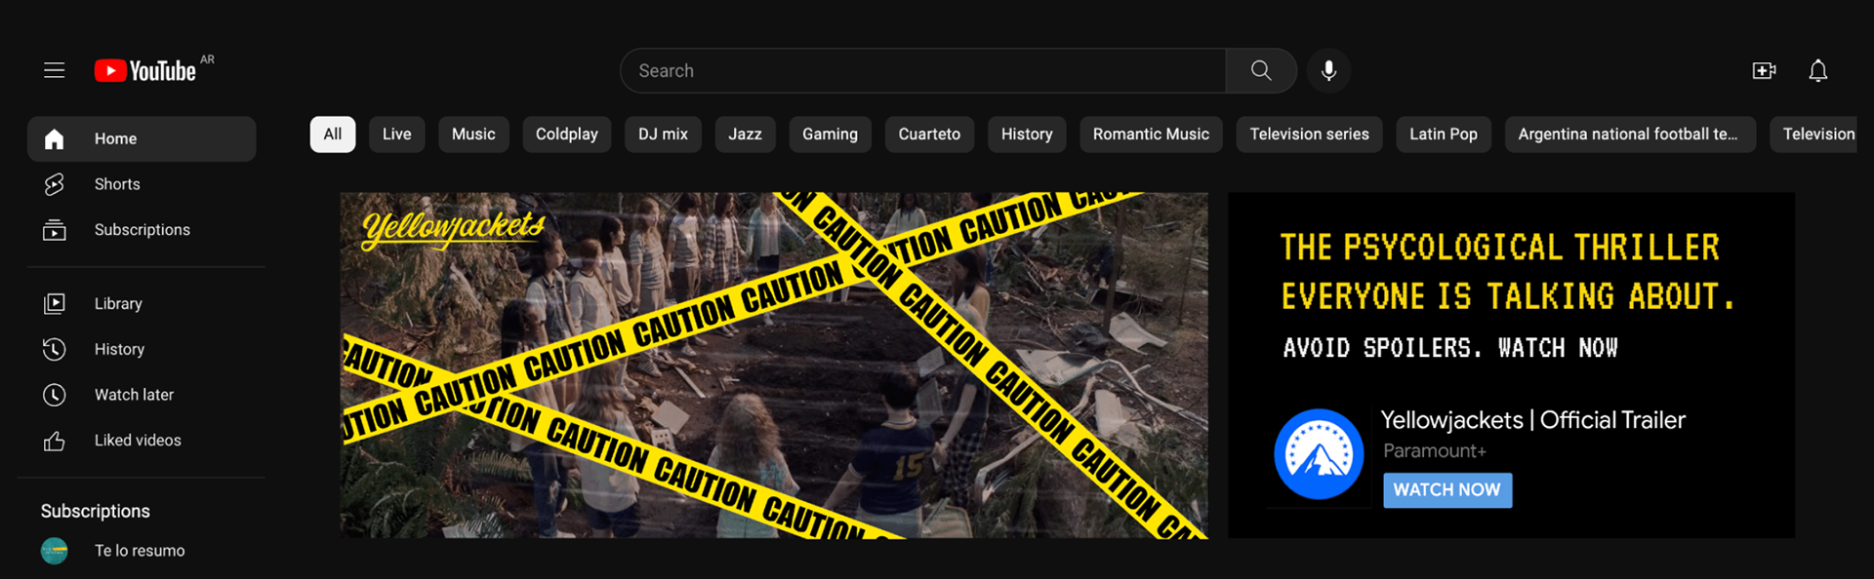
Task: Filter by the Television series chip
Action: tap(1309, 135)
